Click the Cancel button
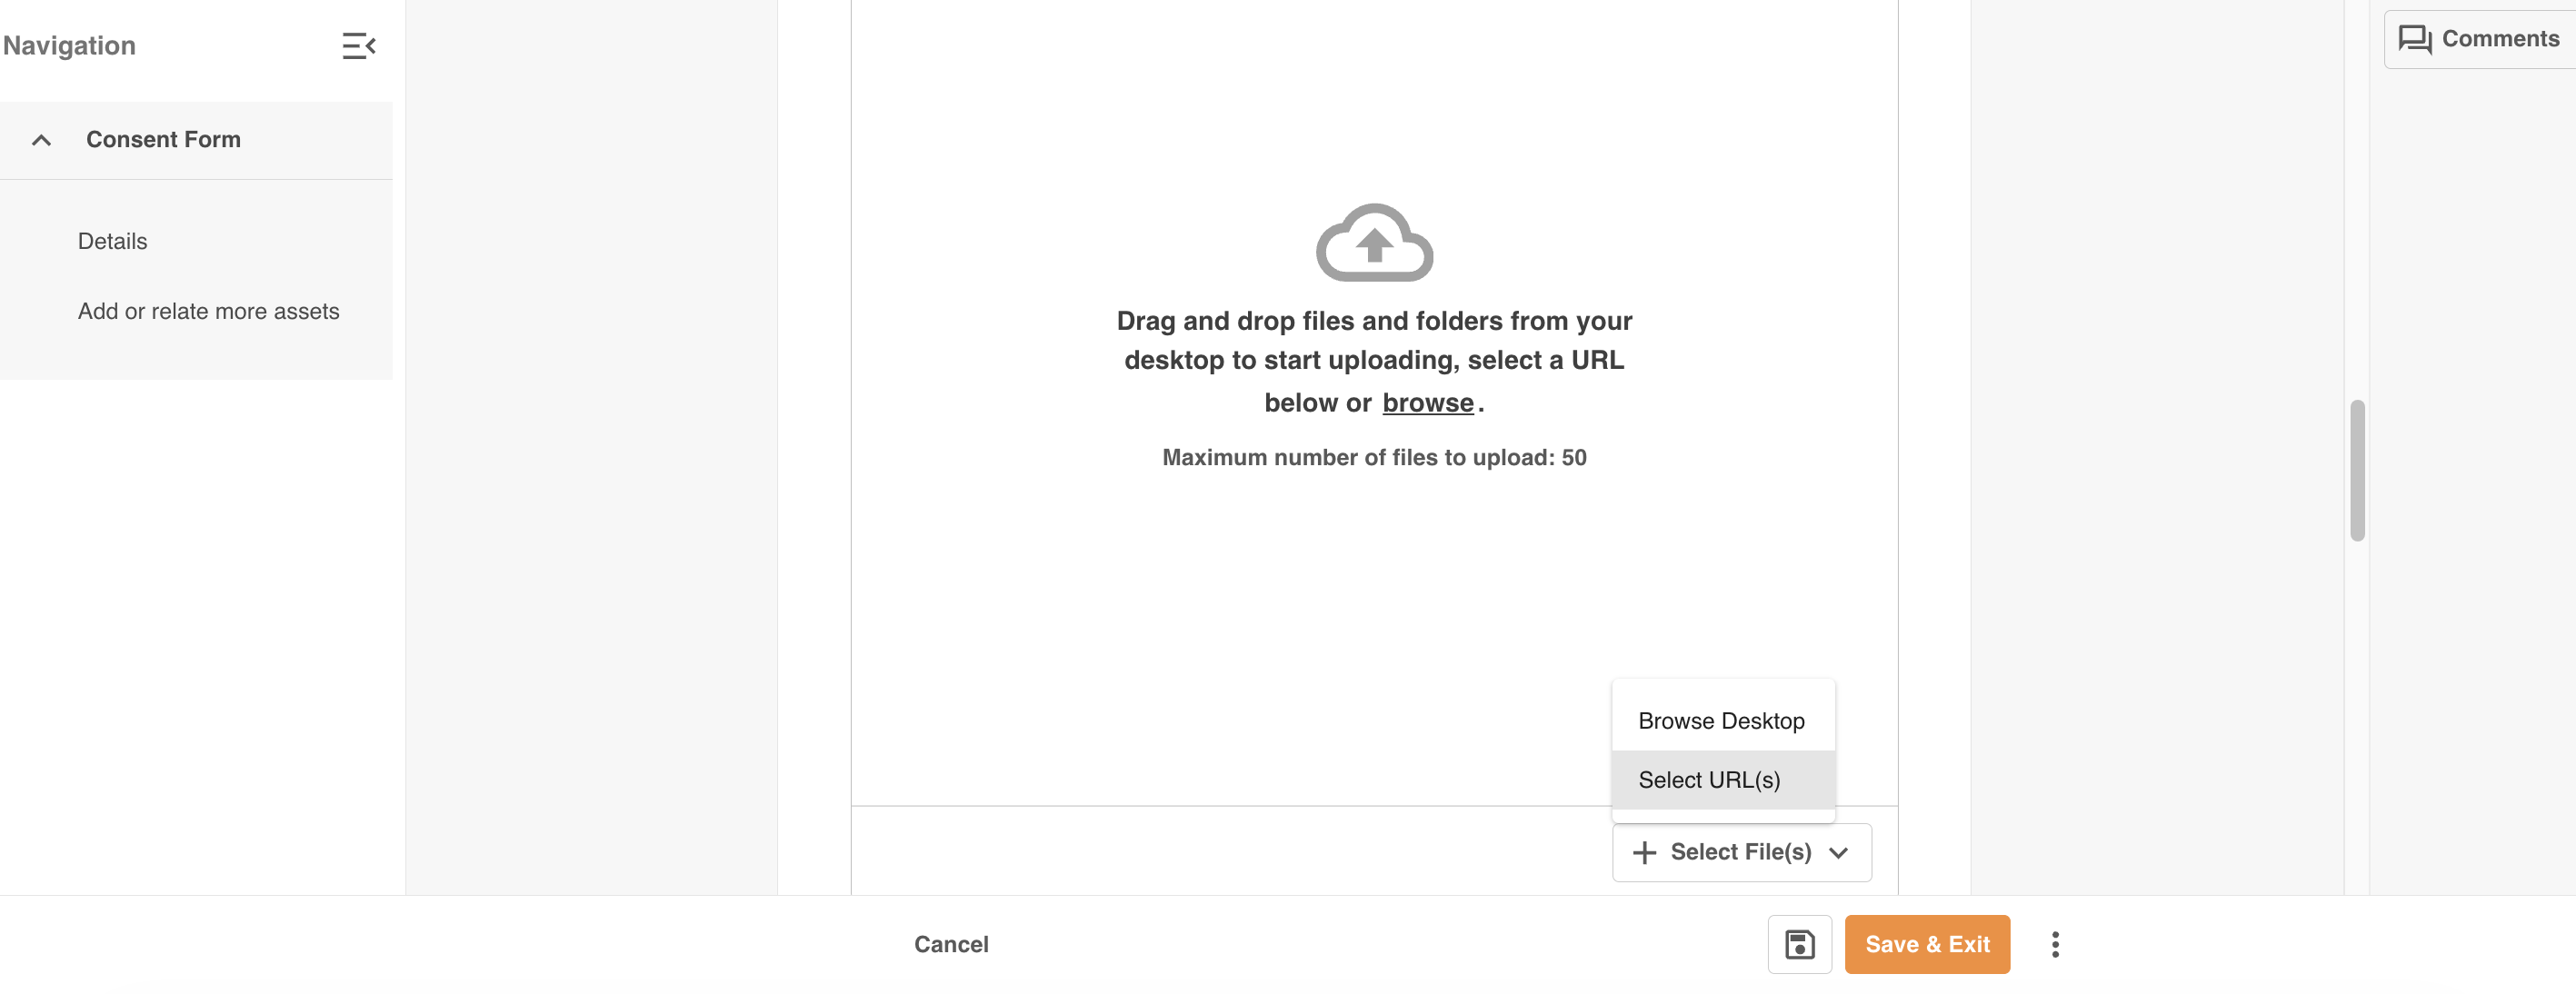The height and width of the screenshot is (994, 2576). click(x=950, y=943)
